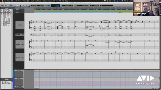Image resolution: width=161 pixels, height=90 pixels.
Task: Select the Grabber hand tool
Action: tap(23, 6)
